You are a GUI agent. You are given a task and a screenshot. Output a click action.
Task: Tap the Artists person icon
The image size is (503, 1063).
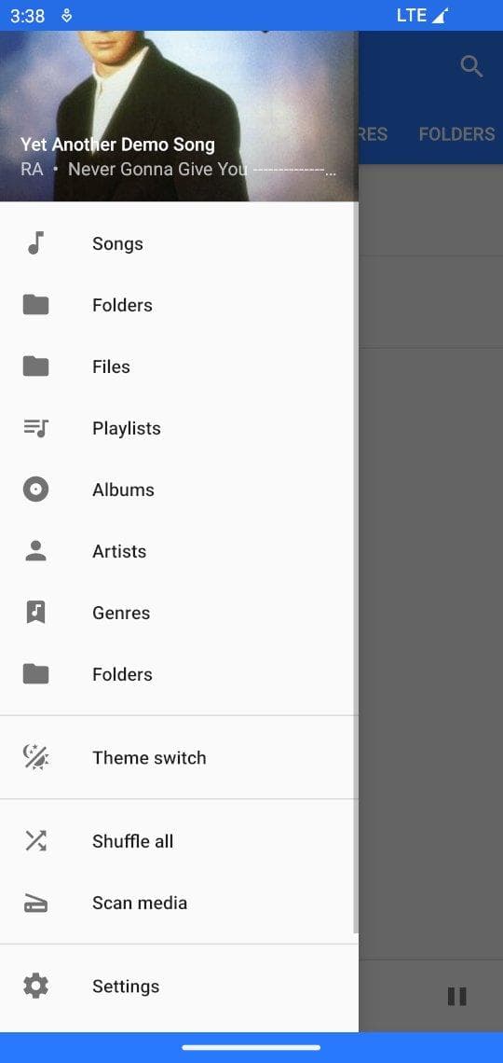(x=36, y=550)
